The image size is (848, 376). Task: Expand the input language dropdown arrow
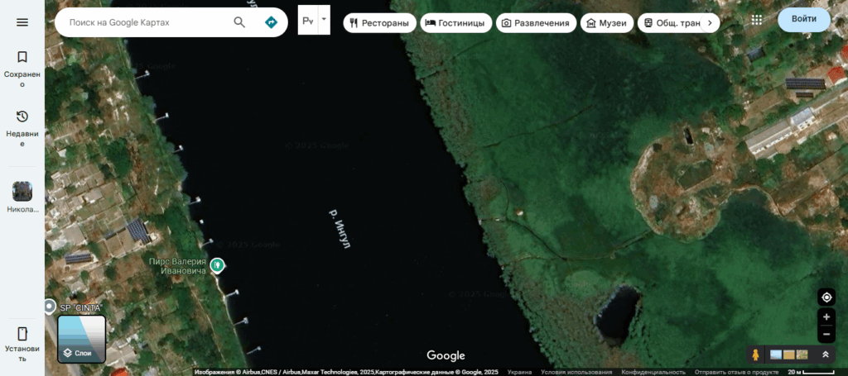[324, 19]
